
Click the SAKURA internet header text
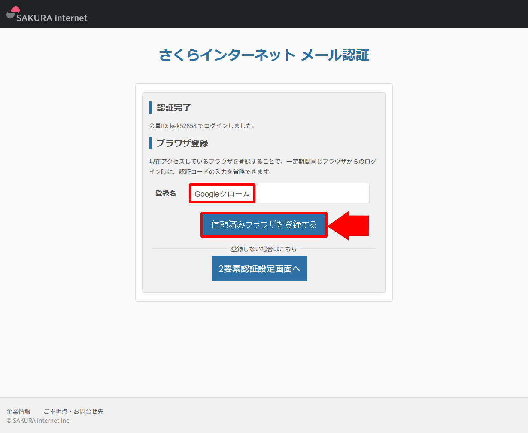click(x=52, y=18)
